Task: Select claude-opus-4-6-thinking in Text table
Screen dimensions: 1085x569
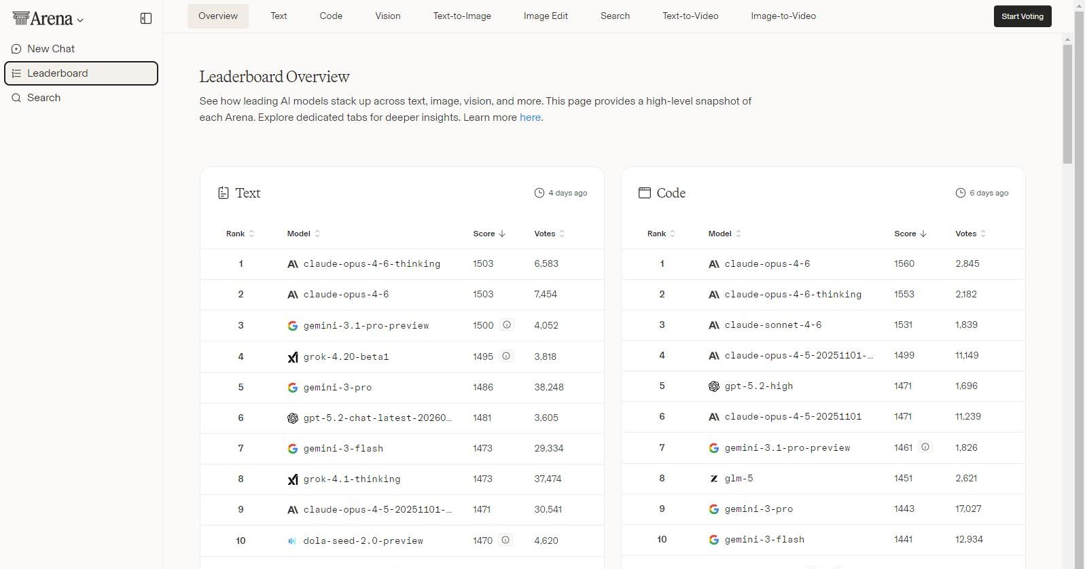Action: [372, 263]
